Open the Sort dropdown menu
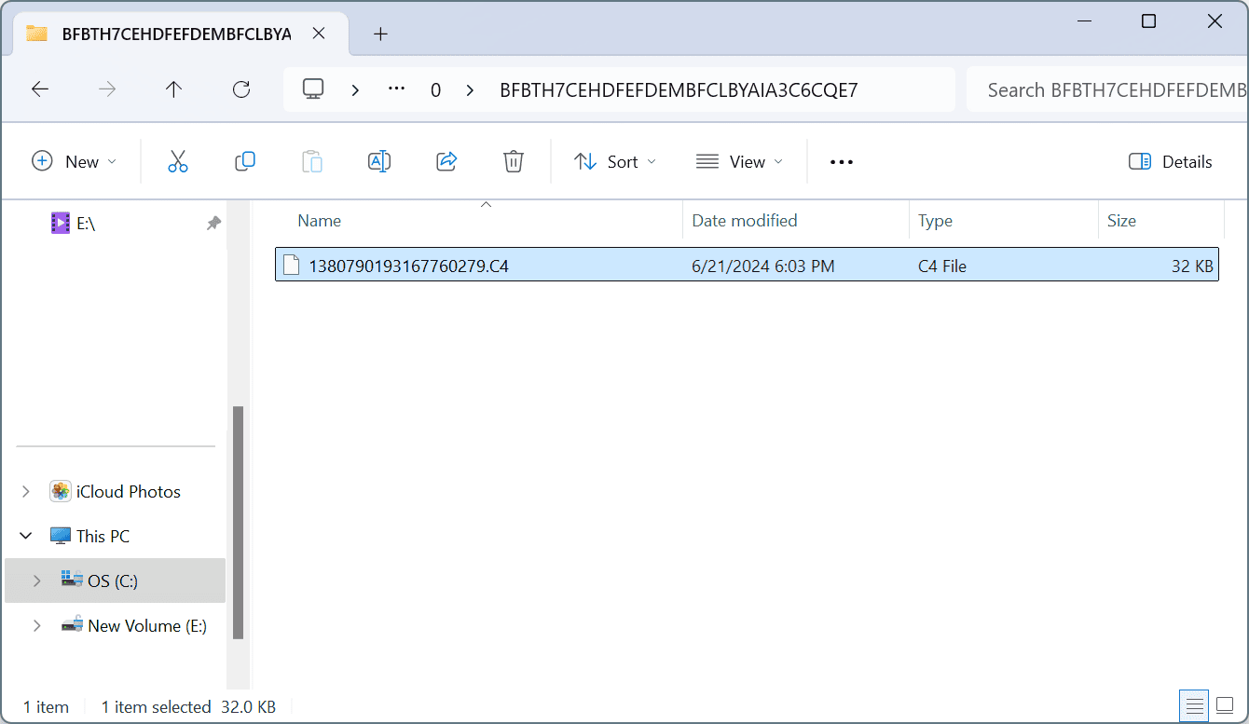 click(x=615, y=161)
